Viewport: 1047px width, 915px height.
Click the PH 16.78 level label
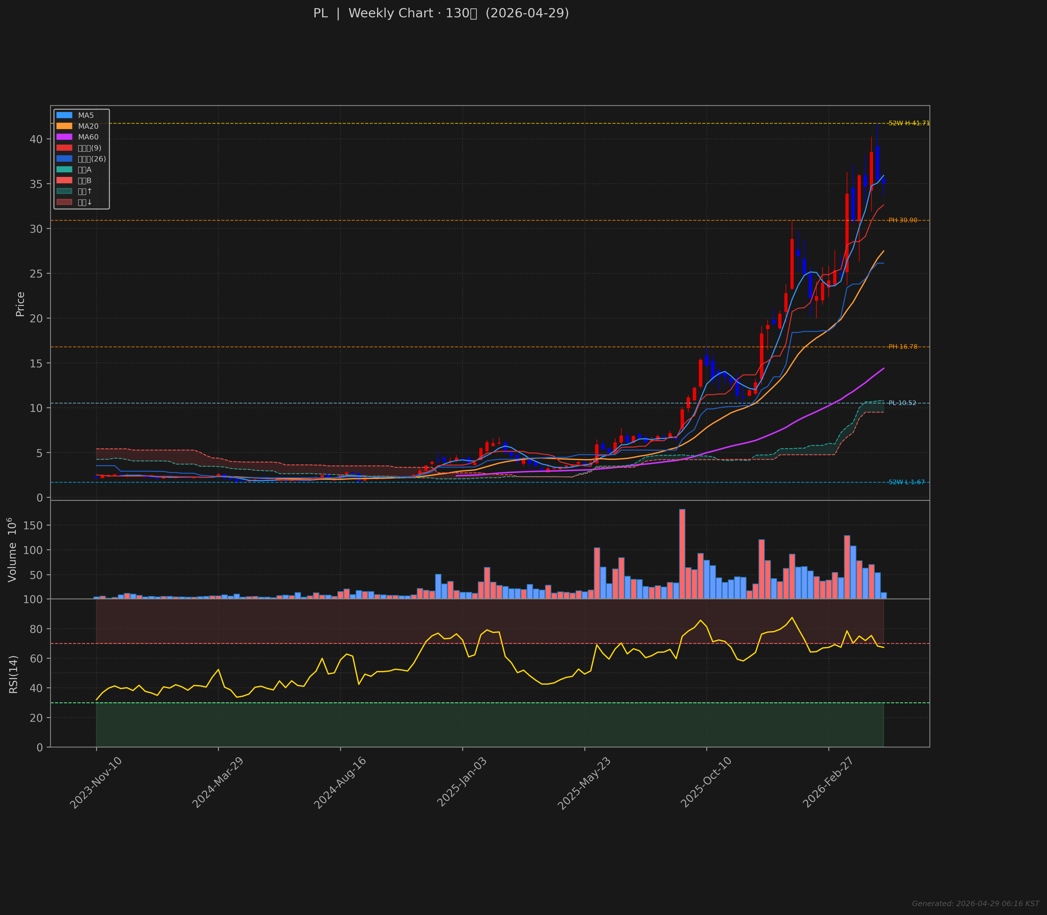pyautogui.click(x=902, y=347)
